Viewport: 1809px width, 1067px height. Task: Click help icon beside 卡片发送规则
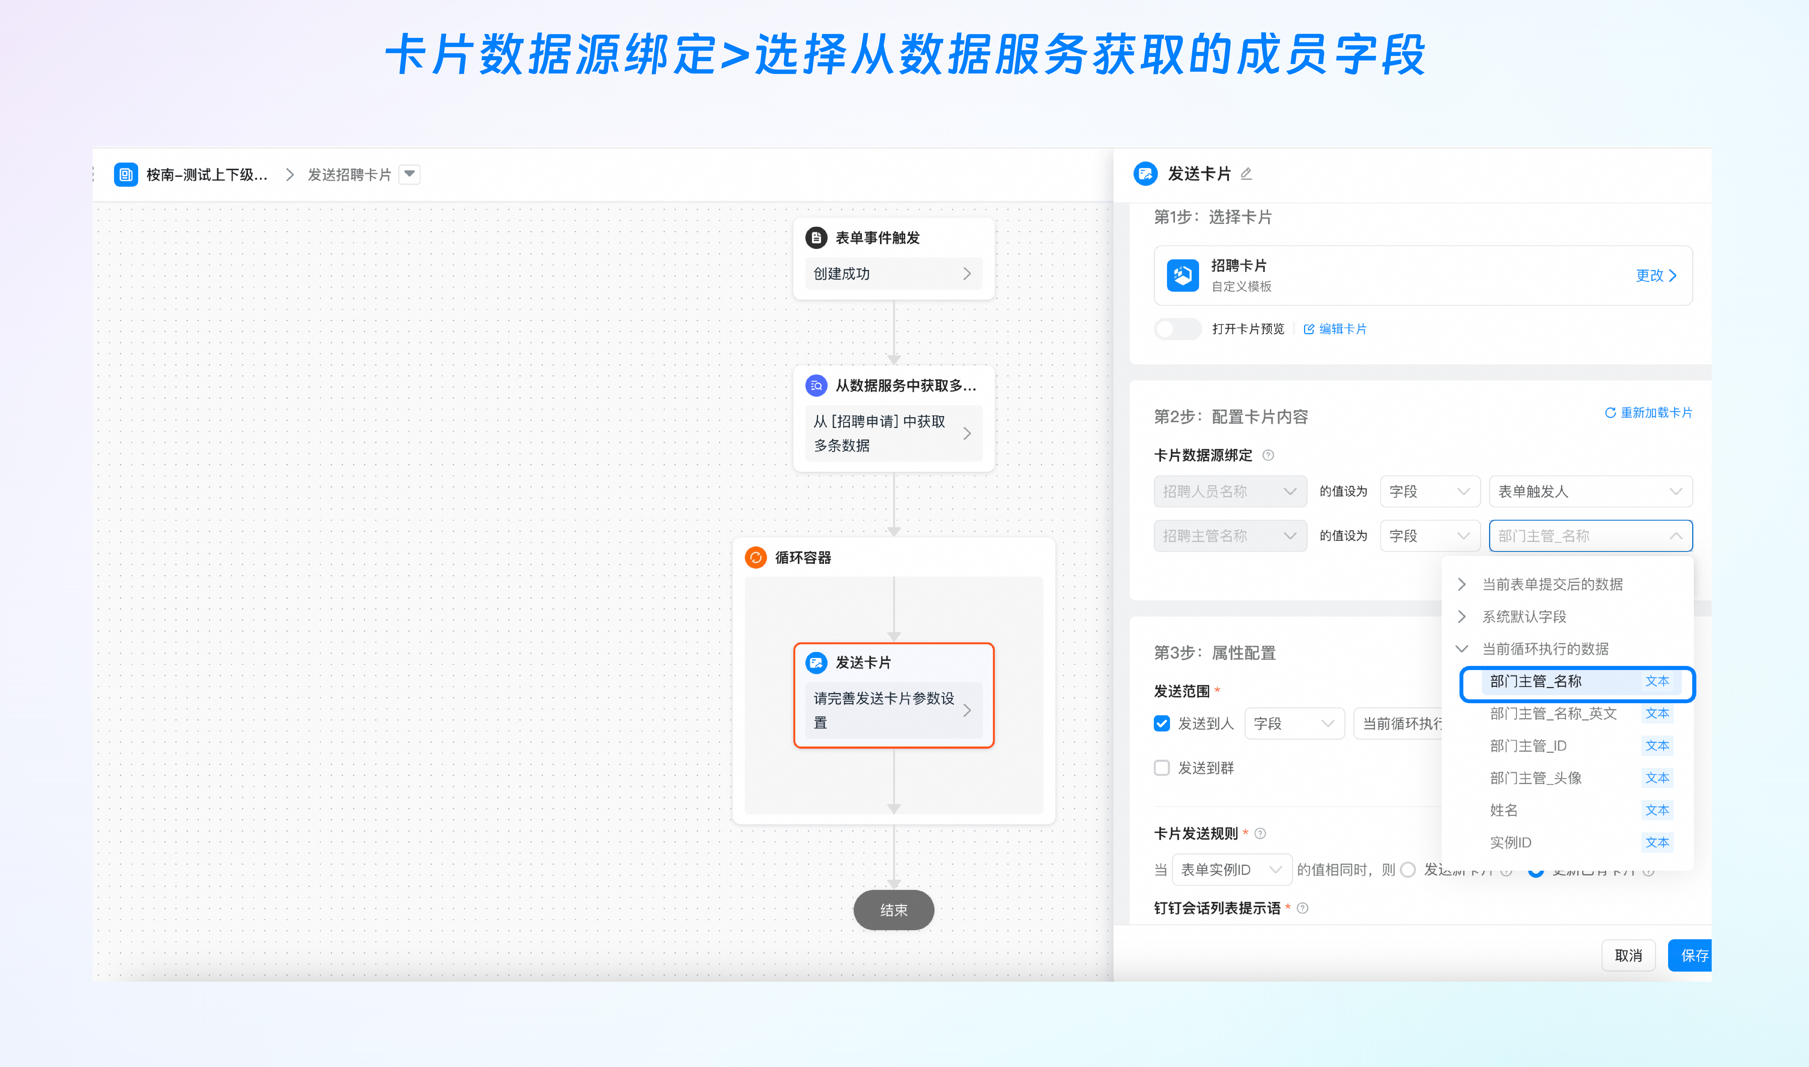(1261, 833)
